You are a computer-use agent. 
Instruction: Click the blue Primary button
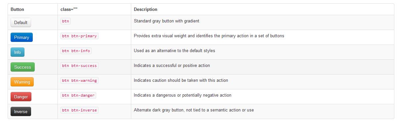coord(21,37)
